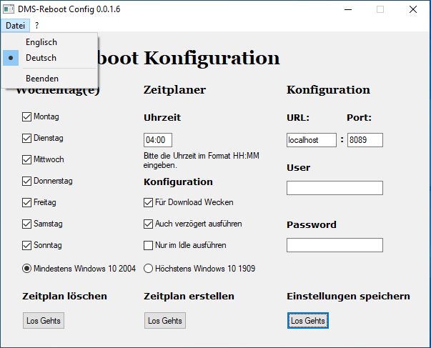The width and height of the screenshot is (431, 348).
Task: Click the Uhrzeit time input field
Action: 158,140
